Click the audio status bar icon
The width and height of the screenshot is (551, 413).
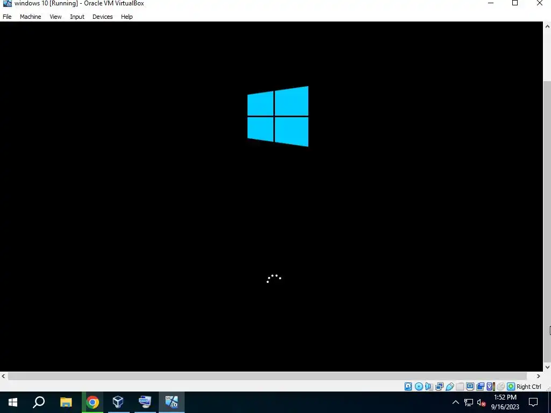429,386
